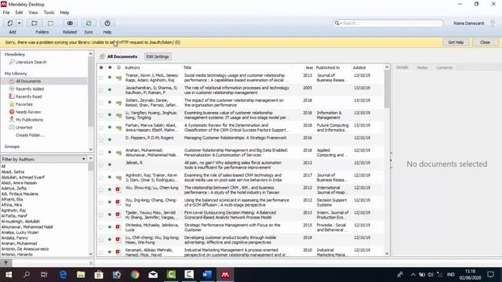The image size is (502, 282).
Task: Toggle read status dot for Farhan, Marwa row
Action: (x=110, y=127)
